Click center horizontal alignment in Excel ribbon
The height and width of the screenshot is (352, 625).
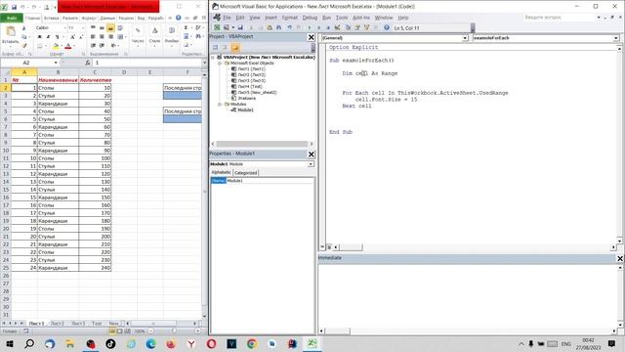[x=102, y=37]
